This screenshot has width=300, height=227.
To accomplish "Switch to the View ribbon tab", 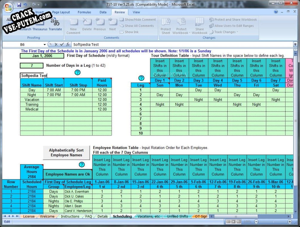I will pos(137,12).
